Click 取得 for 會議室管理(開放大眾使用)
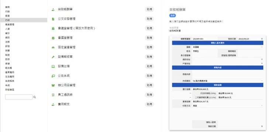273x132 pixels. point(149,28)
